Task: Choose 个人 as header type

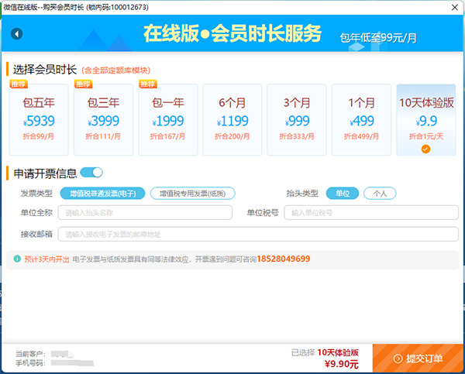Action: (x=380, y=194)
